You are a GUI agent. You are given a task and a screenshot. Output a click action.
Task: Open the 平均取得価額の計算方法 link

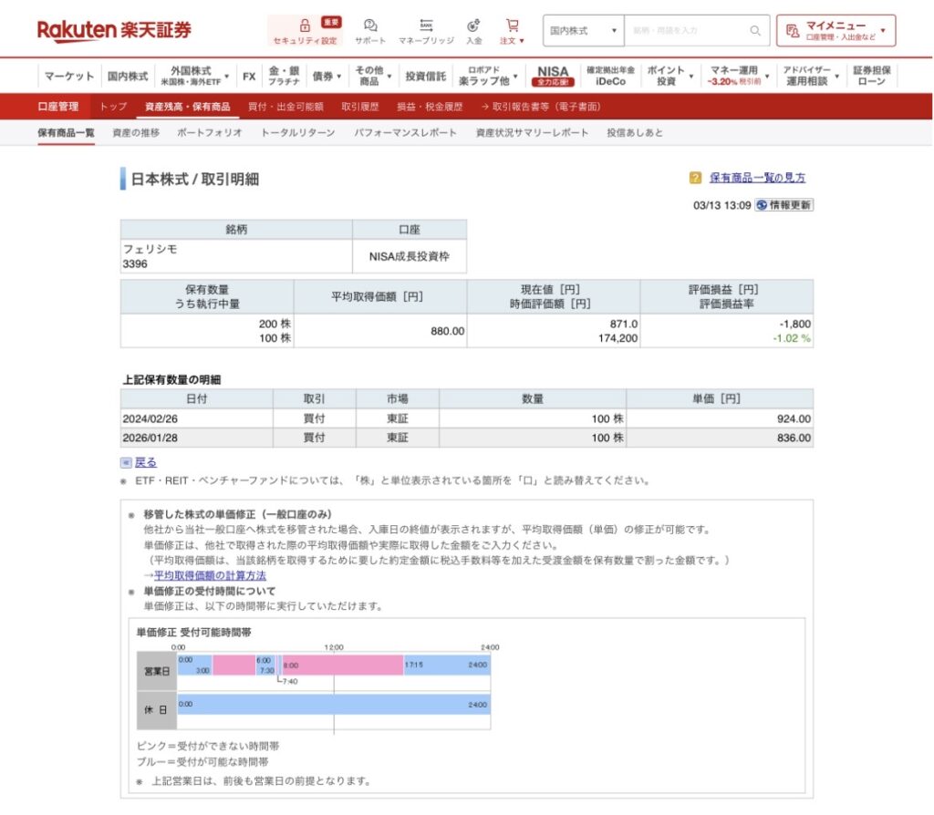[210, 575]
